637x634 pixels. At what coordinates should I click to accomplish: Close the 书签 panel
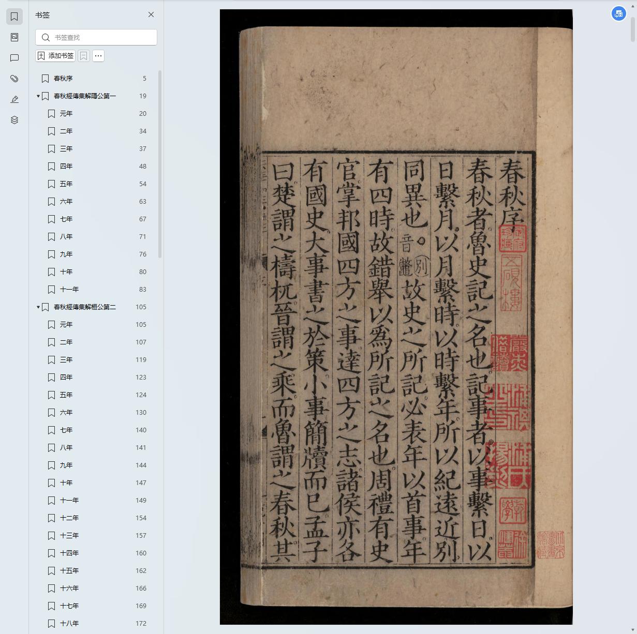[151, 14]
